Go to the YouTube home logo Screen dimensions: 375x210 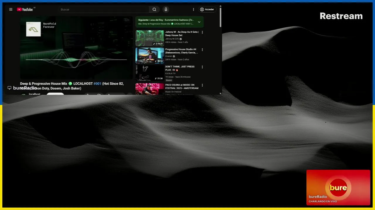(25, 9)
